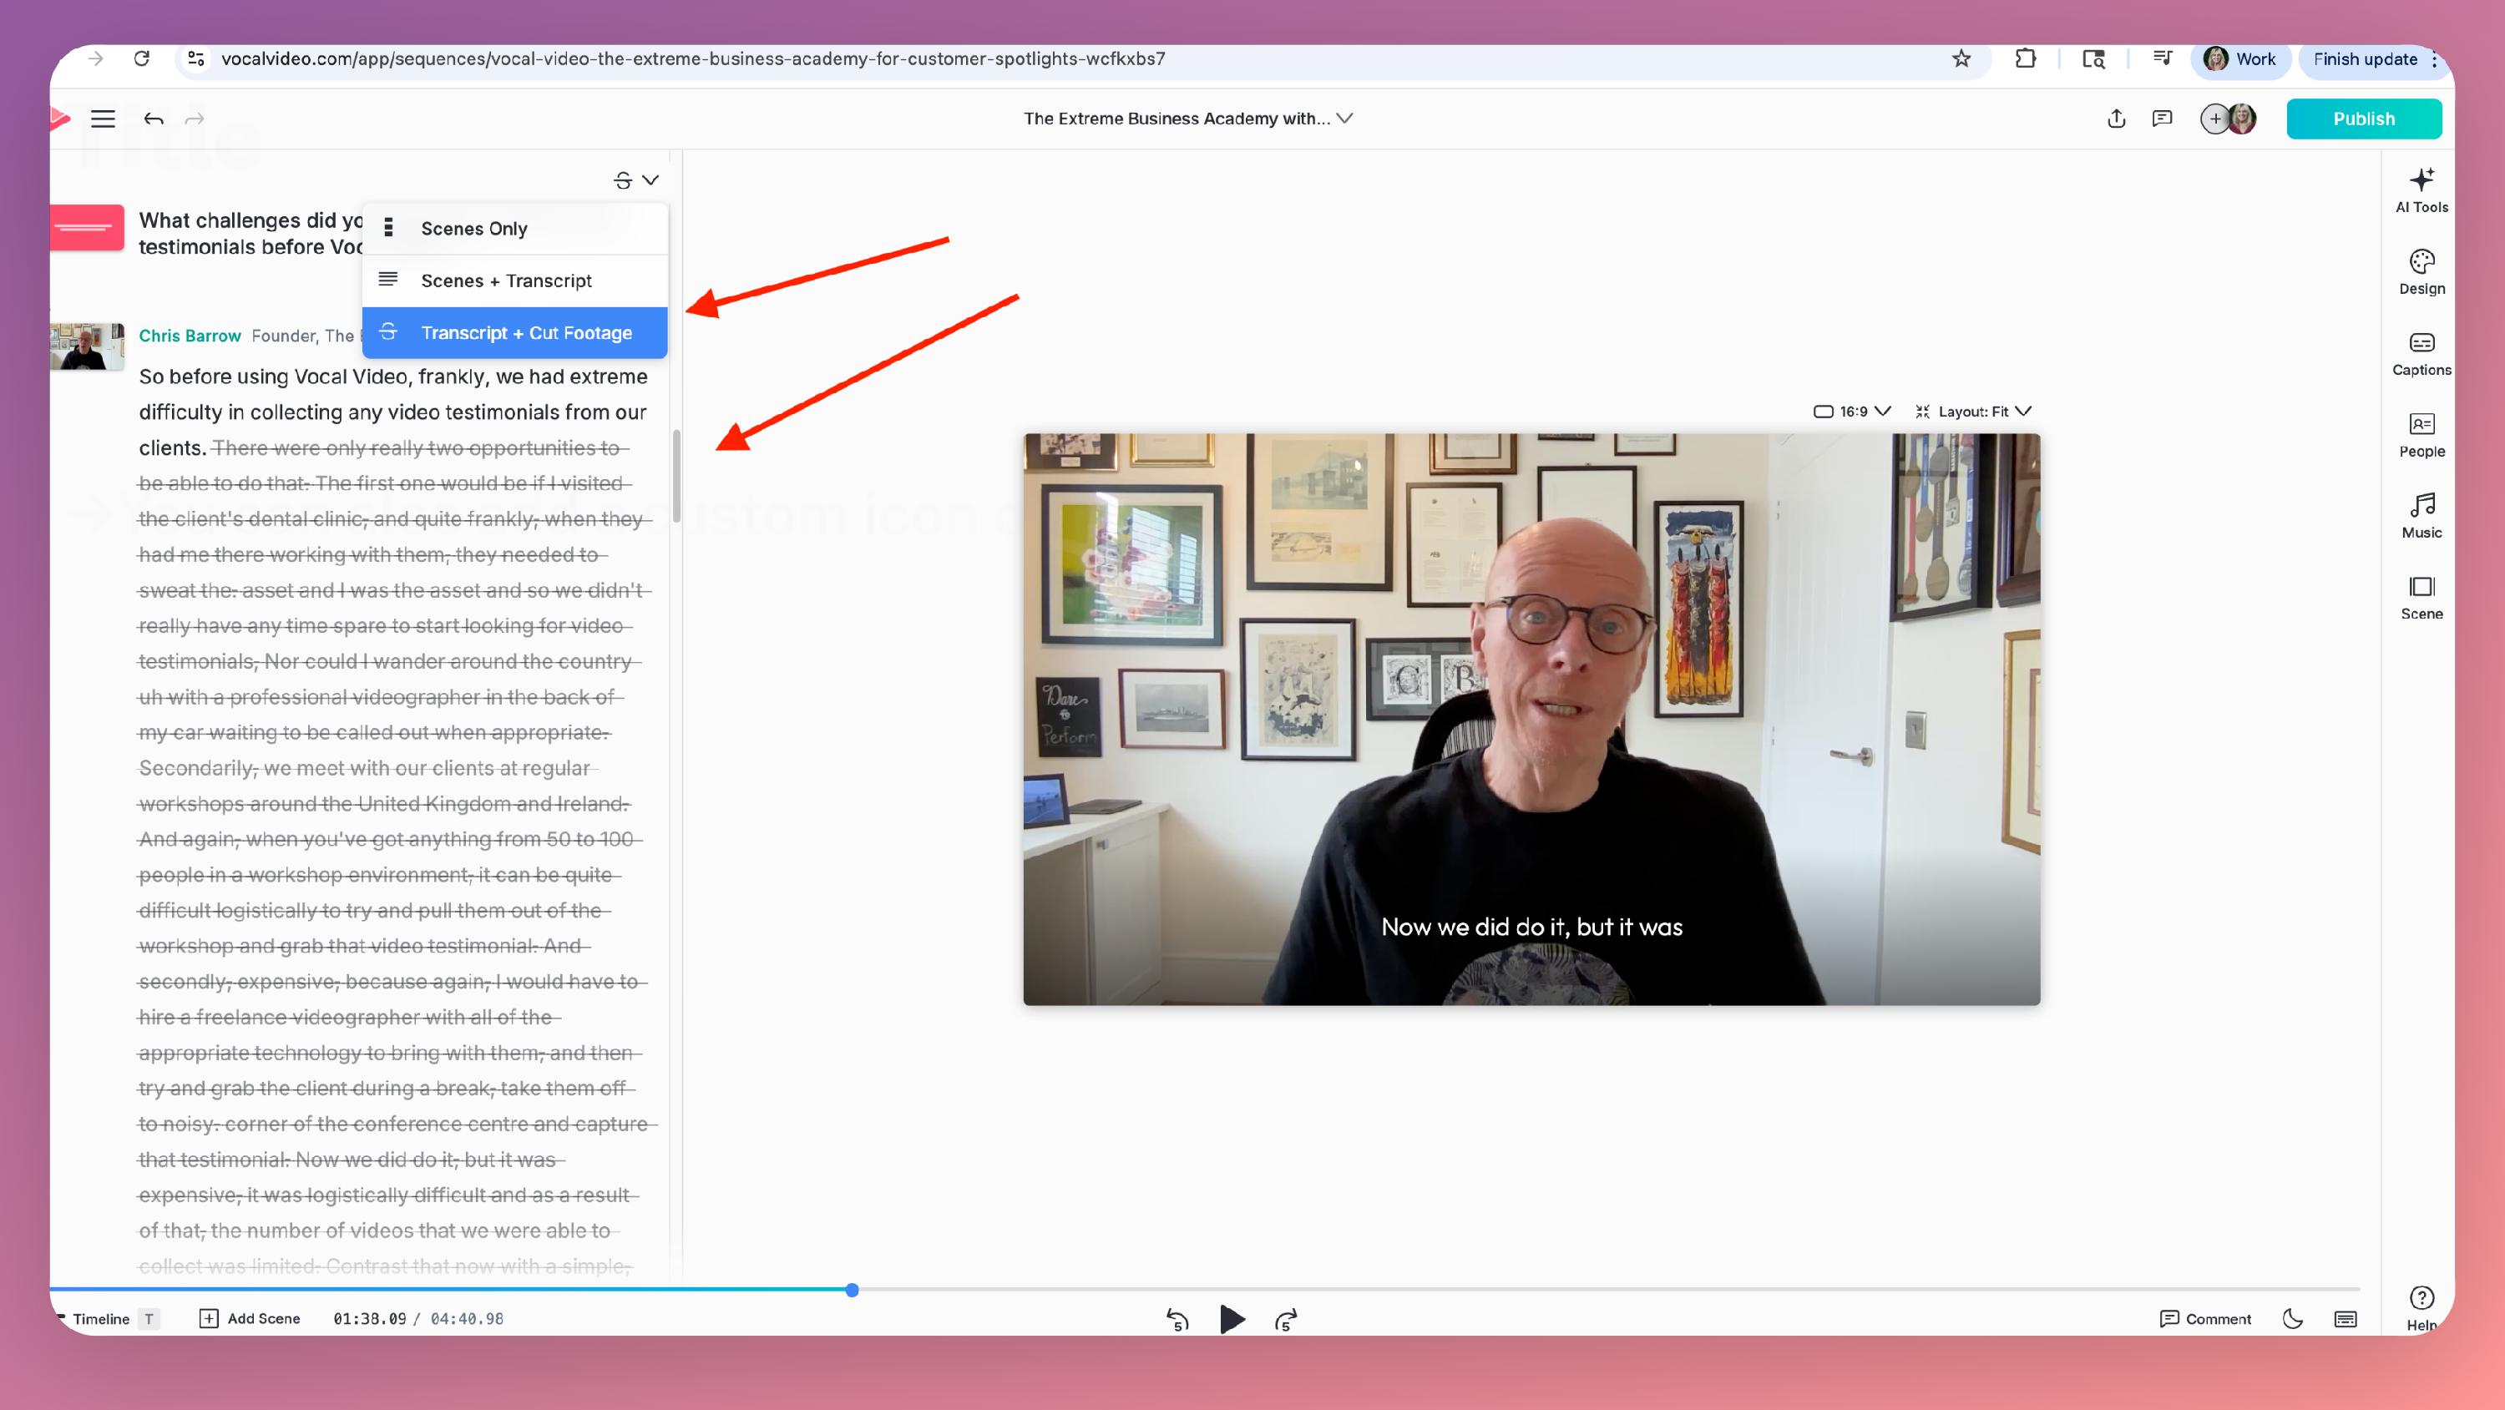Toggle the captions display icon bottom bar
The height and width of the screenshot is (1410, 2505).
tap(2346, 1319)
